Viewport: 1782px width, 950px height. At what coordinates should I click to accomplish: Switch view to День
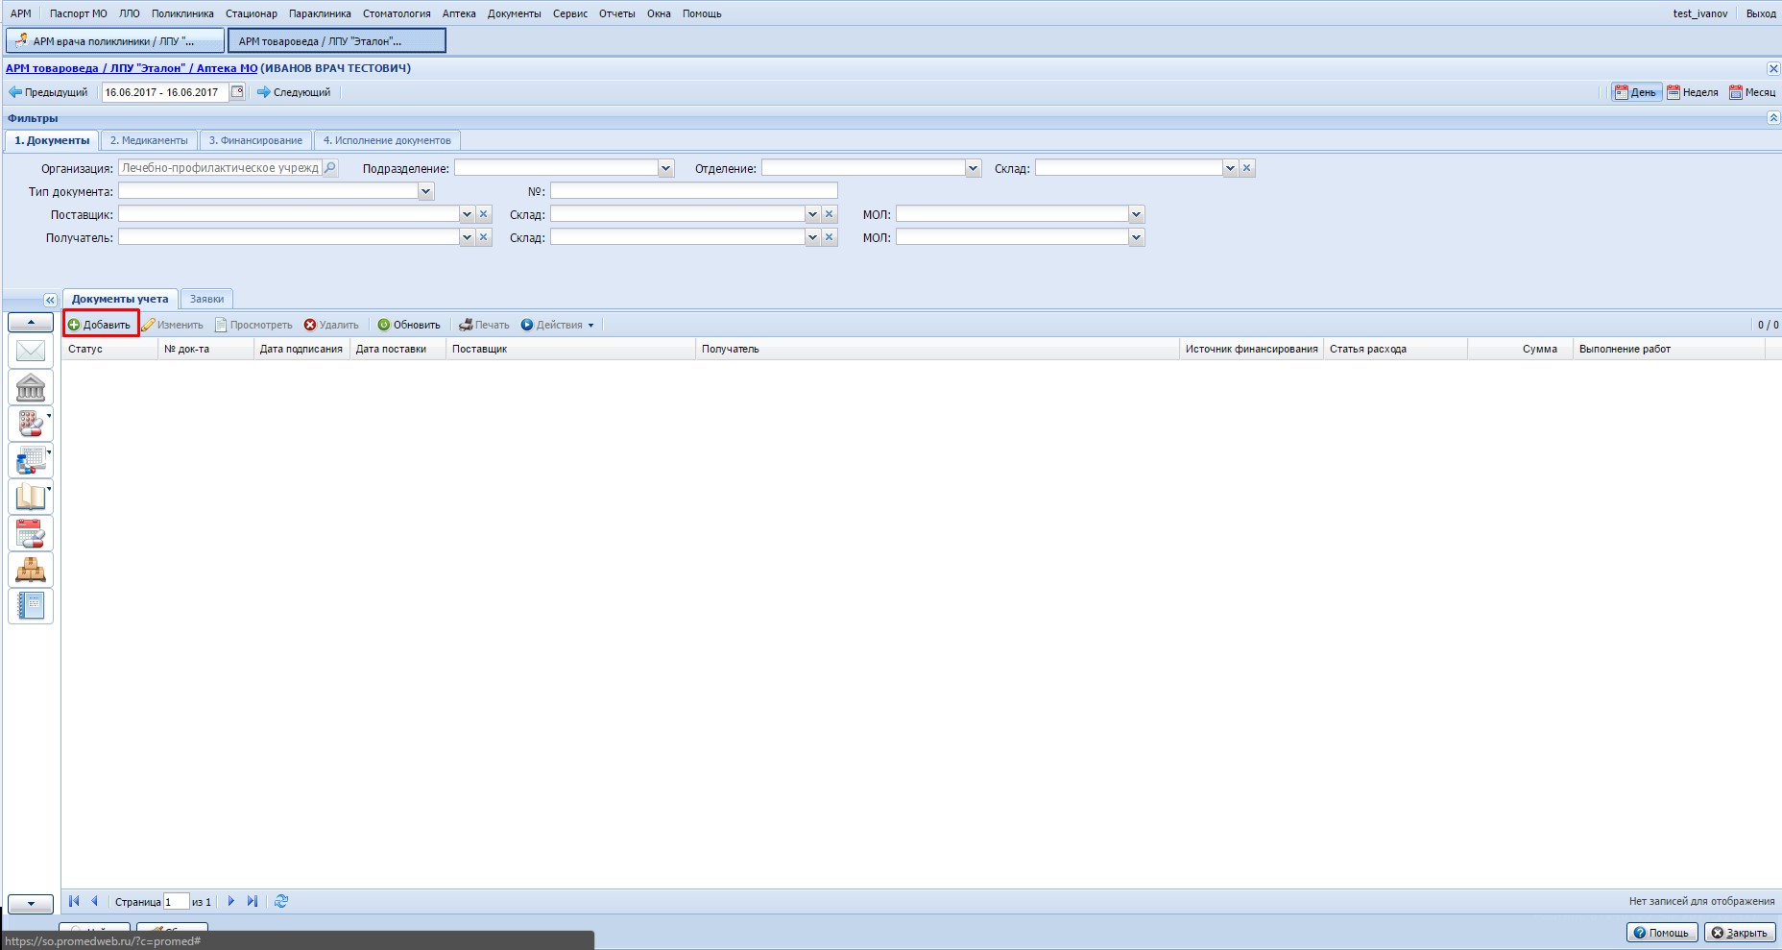[1636, 92]
